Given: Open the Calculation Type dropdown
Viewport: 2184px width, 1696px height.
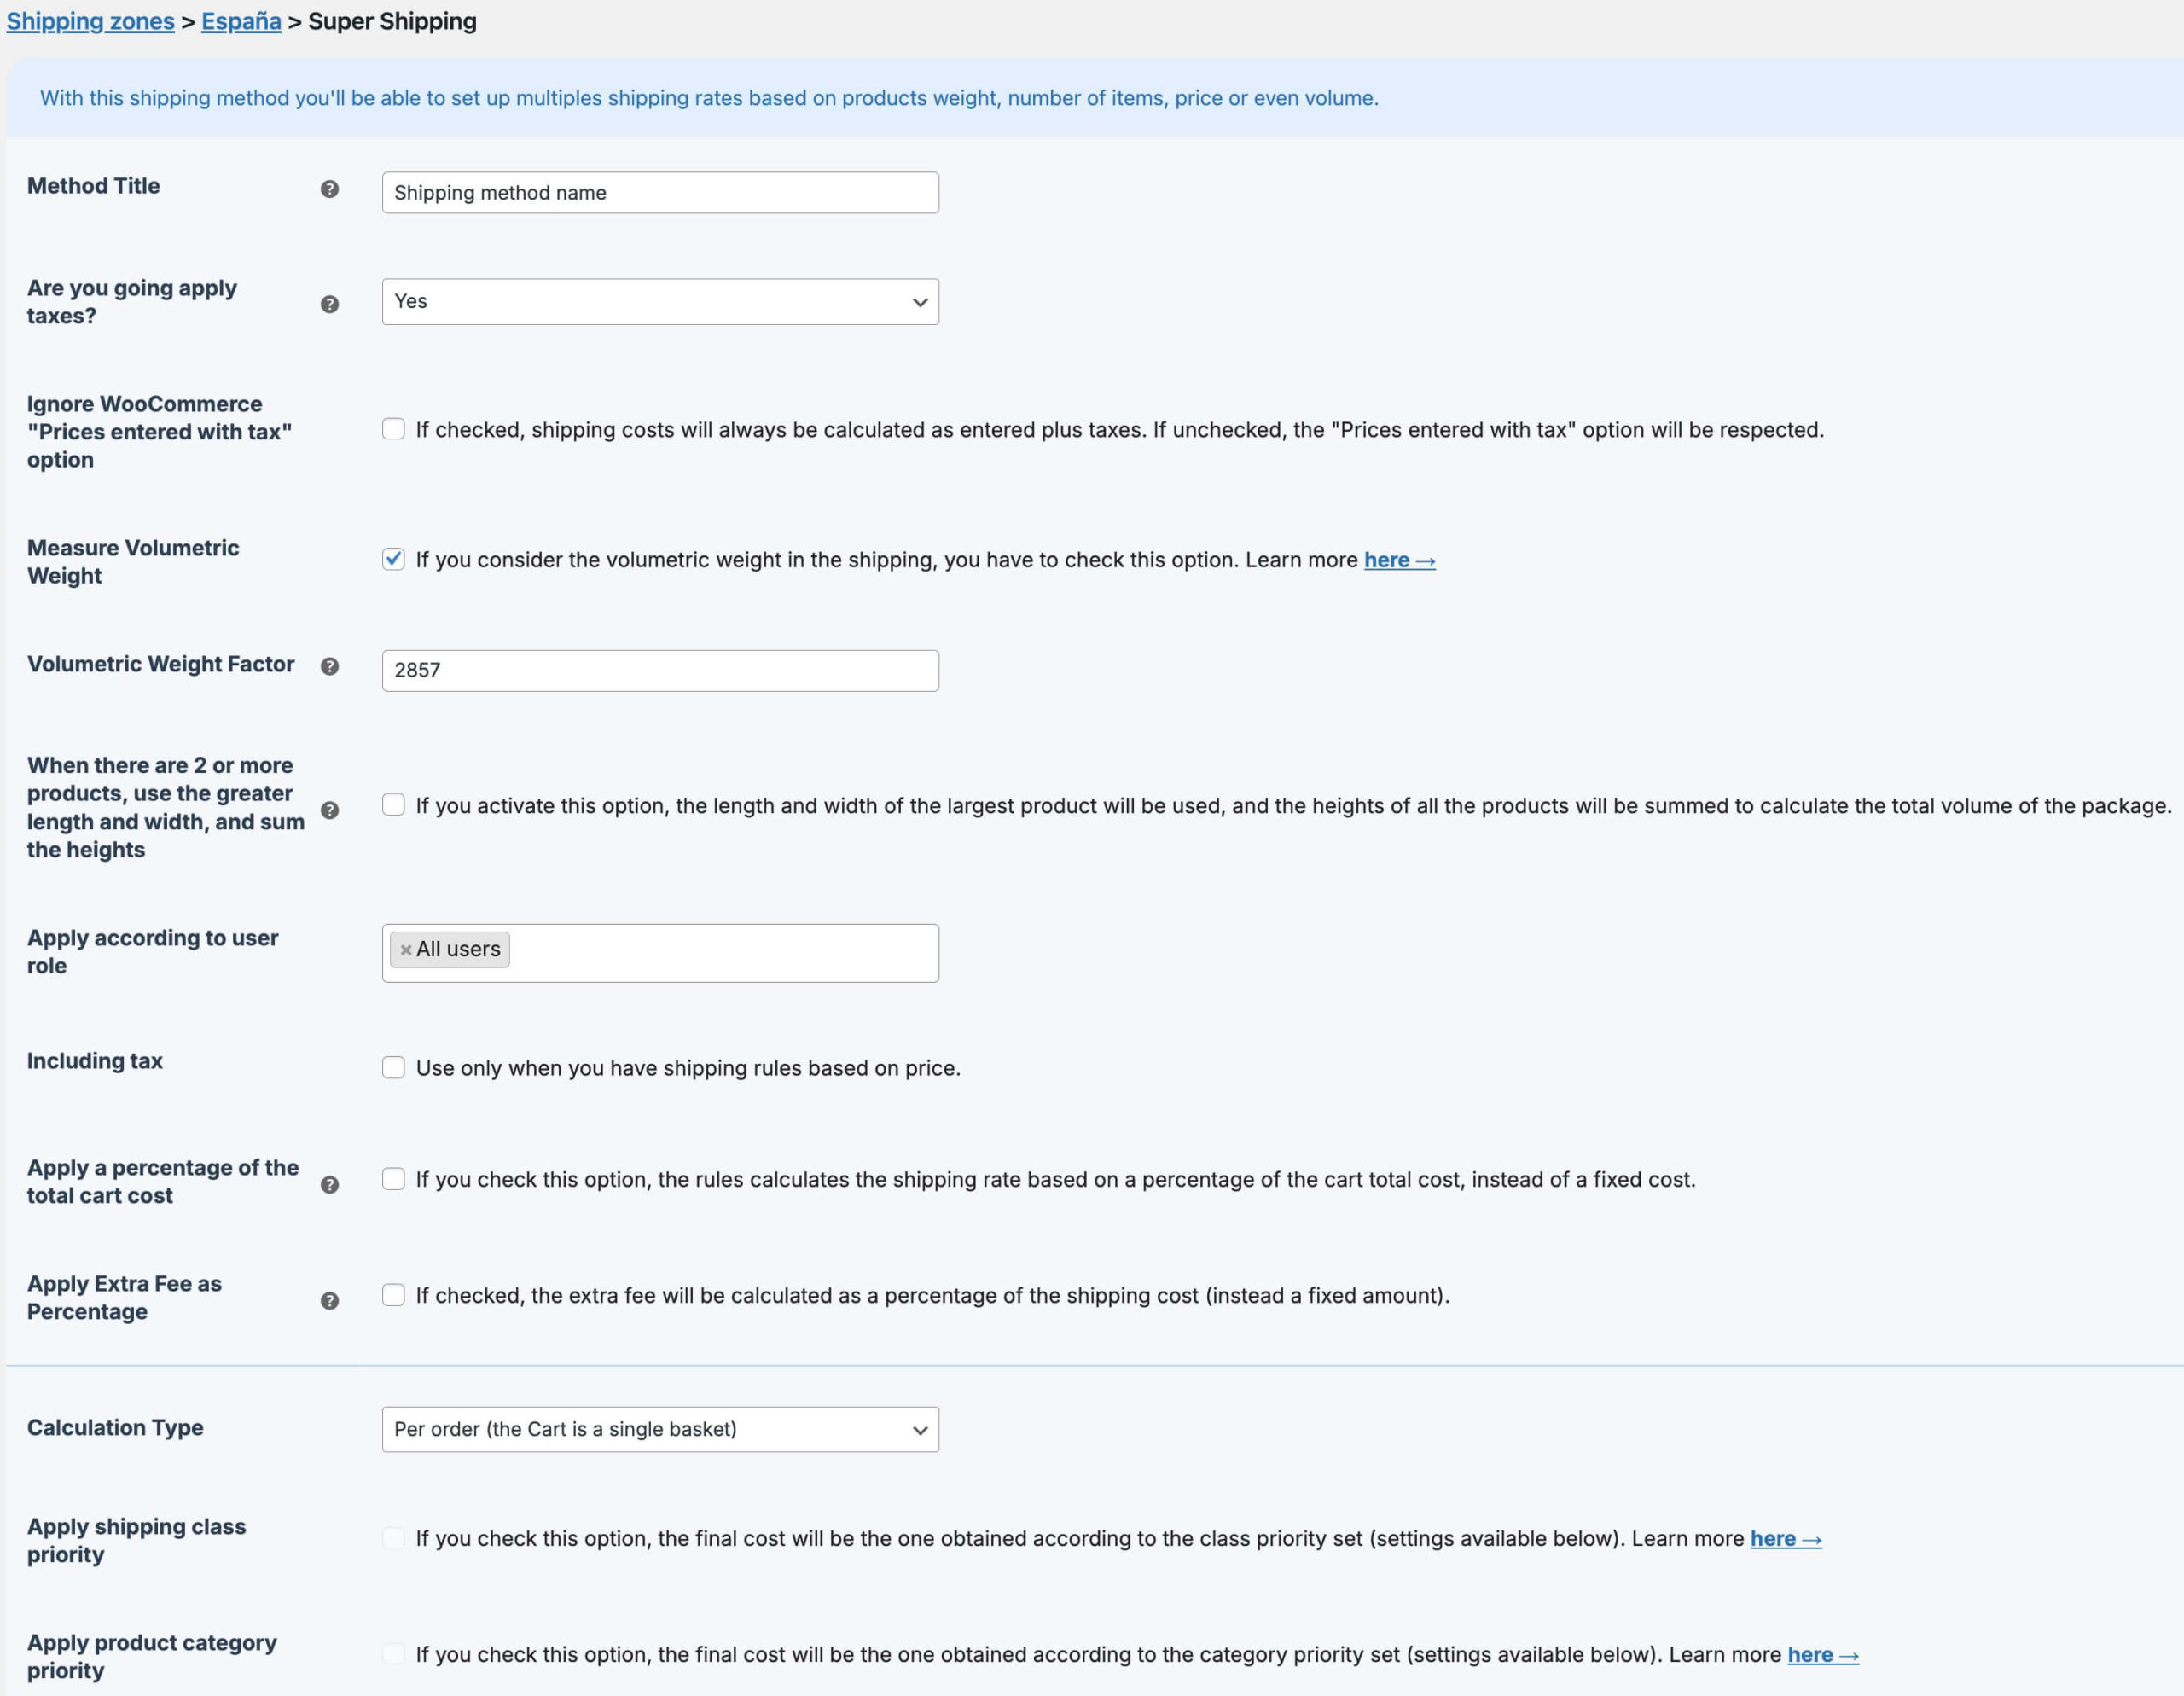Looking at the screenshot, I should point(660,1429).
